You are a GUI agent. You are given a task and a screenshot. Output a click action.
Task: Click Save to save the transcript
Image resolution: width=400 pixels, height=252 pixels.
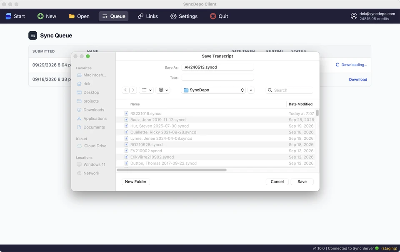[302, 181]
